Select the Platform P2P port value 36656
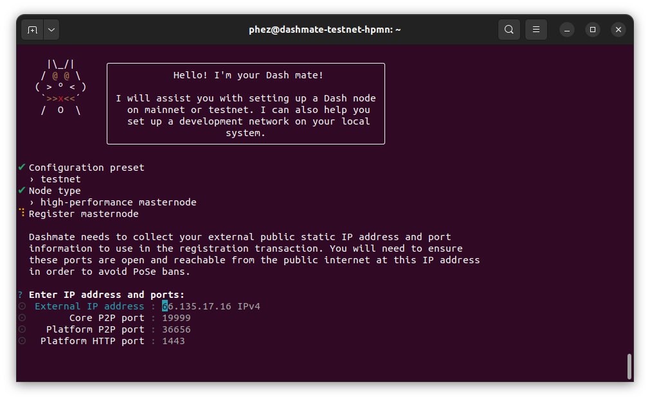The height and width of the screenshot is (400, 650). [x=176, y=329]
